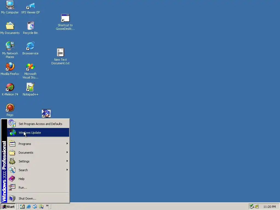Open Help from the Start menu
Viewport: 280px width, 210px height.
(x=38, y=179)
